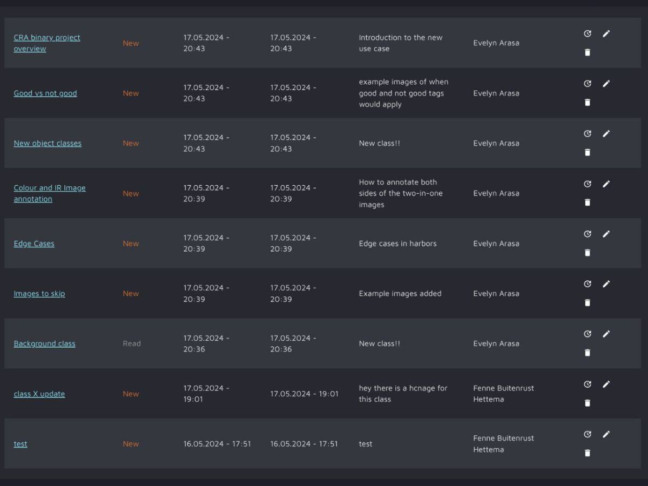Open the test announcement link
Screen dimensions: 648x486
(20, 444)
